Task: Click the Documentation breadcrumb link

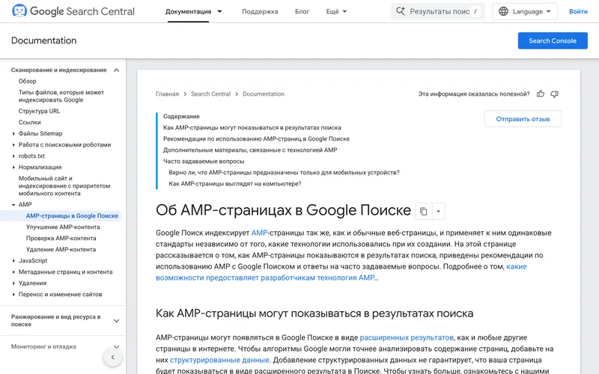Action: click(264, 94)
